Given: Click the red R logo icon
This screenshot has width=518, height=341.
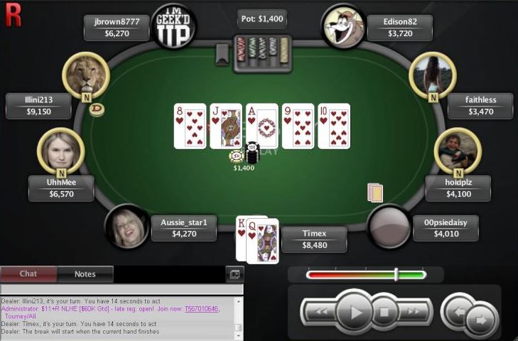Looking at the screenshot, I should tap(14, 16).
